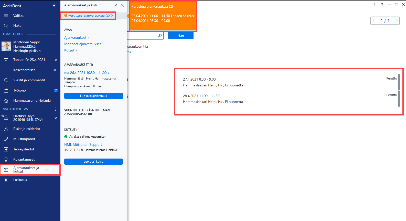Open appointment ma 26.4.2021 10.30 link

pyautogui.click(x=87, y=73)
